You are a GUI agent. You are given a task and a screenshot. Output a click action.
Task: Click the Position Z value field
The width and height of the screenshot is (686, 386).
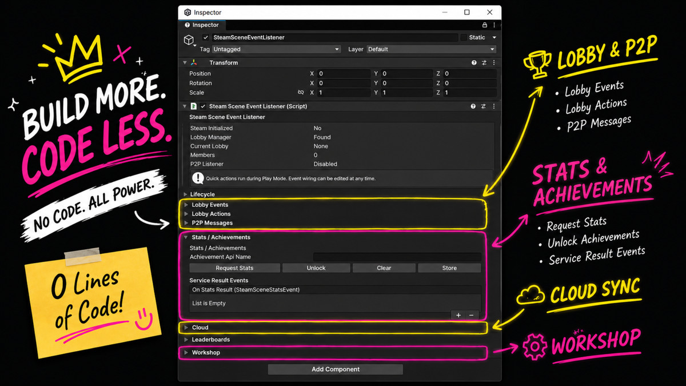(x=470, y=74)
